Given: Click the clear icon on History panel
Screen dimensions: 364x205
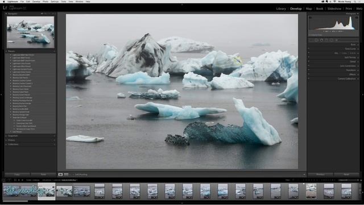Looking at the screenshot, I should coord(54,140).
